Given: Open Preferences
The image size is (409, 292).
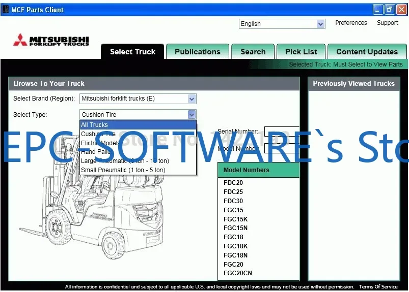Looking at the screenshot, I should [351, 23].
